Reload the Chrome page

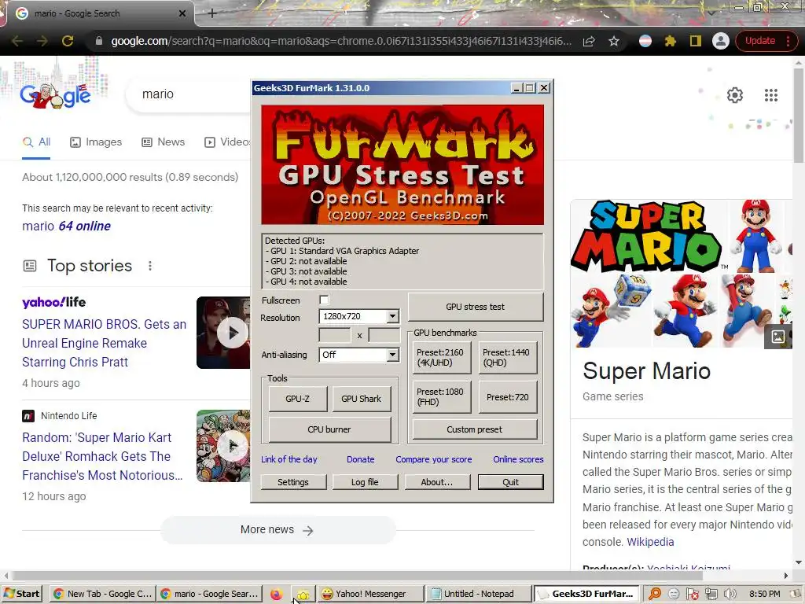coord(68,41)
